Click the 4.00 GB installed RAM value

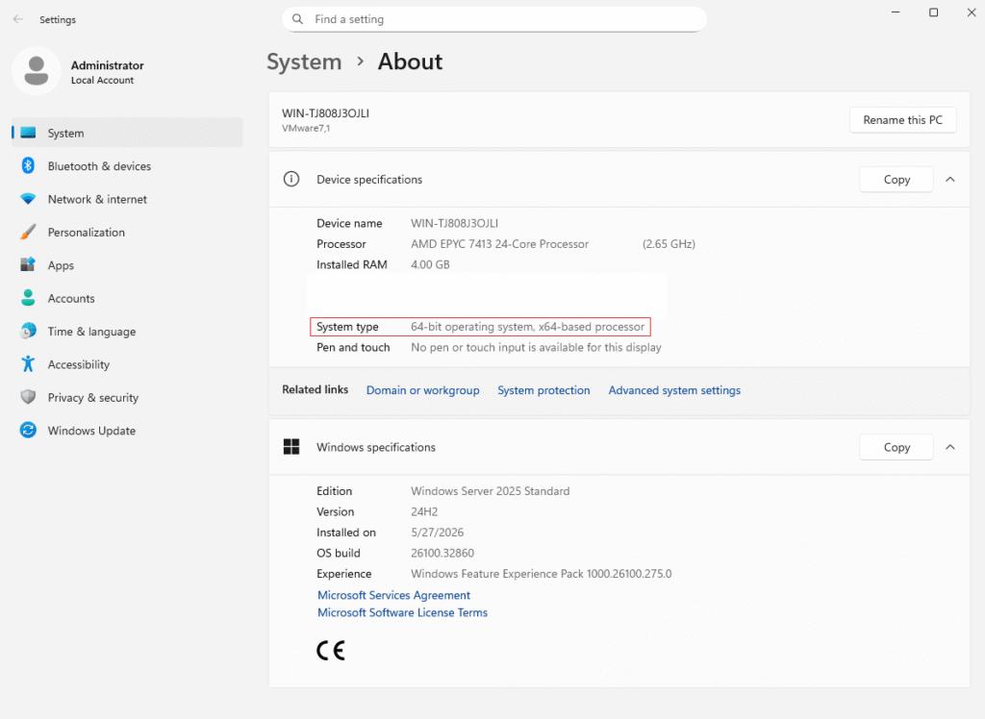coord(430,265)
